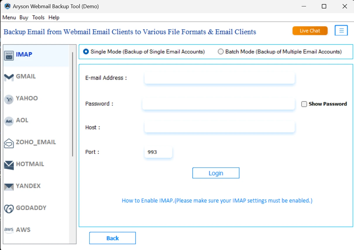Open the How to Enable IMAP link
This screenshot has height=250, width=354.
pos(217,201)
